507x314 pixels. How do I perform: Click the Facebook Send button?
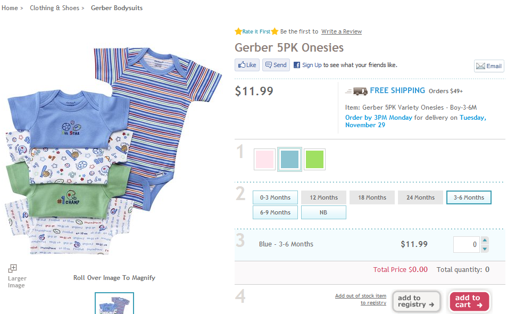click(x=276, y=65)
